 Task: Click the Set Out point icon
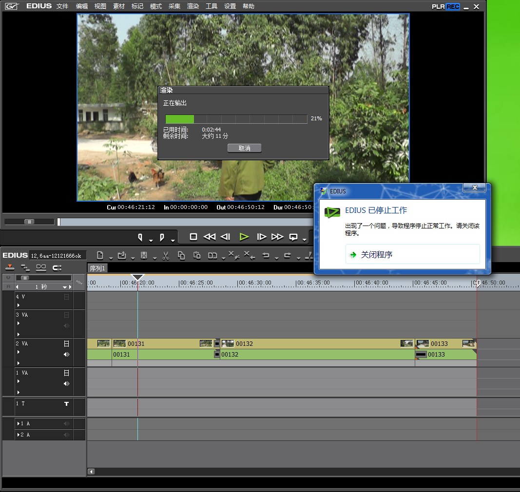click(x=162, y=237)
